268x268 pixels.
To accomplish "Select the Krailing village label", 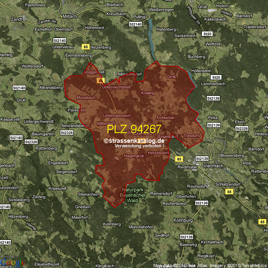I will 148,93.
